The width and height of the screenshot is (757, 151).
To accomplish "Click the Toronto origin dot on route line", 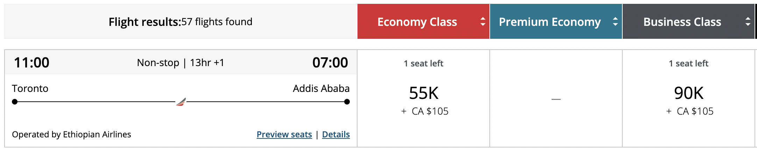I will 15,102.
